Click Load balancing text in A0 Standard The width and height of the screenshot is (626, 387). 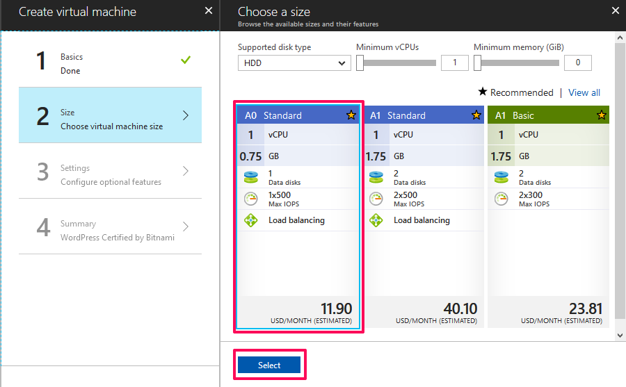(x=296, y=220)
